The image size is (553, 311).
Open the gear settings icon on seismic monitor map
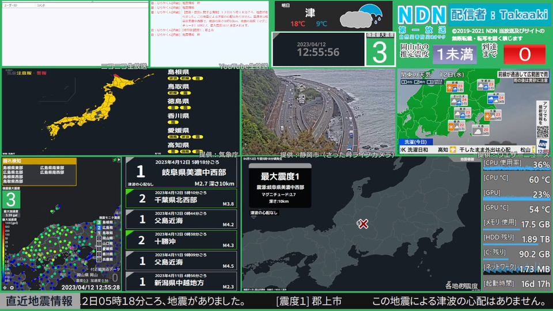pyautogui.click(x=12, y=287)
